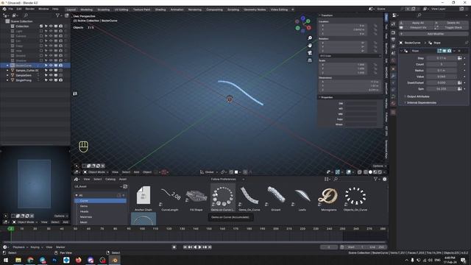Viewport: 471px width, 265px height.
Task: Expand the Sample_Cutter outliner item
Action: coord(7,71)
